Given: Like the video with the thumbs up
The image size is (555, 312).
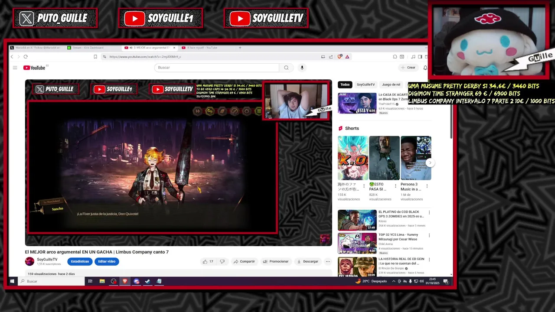Looking at the screenshot, I should coord(208,261).
